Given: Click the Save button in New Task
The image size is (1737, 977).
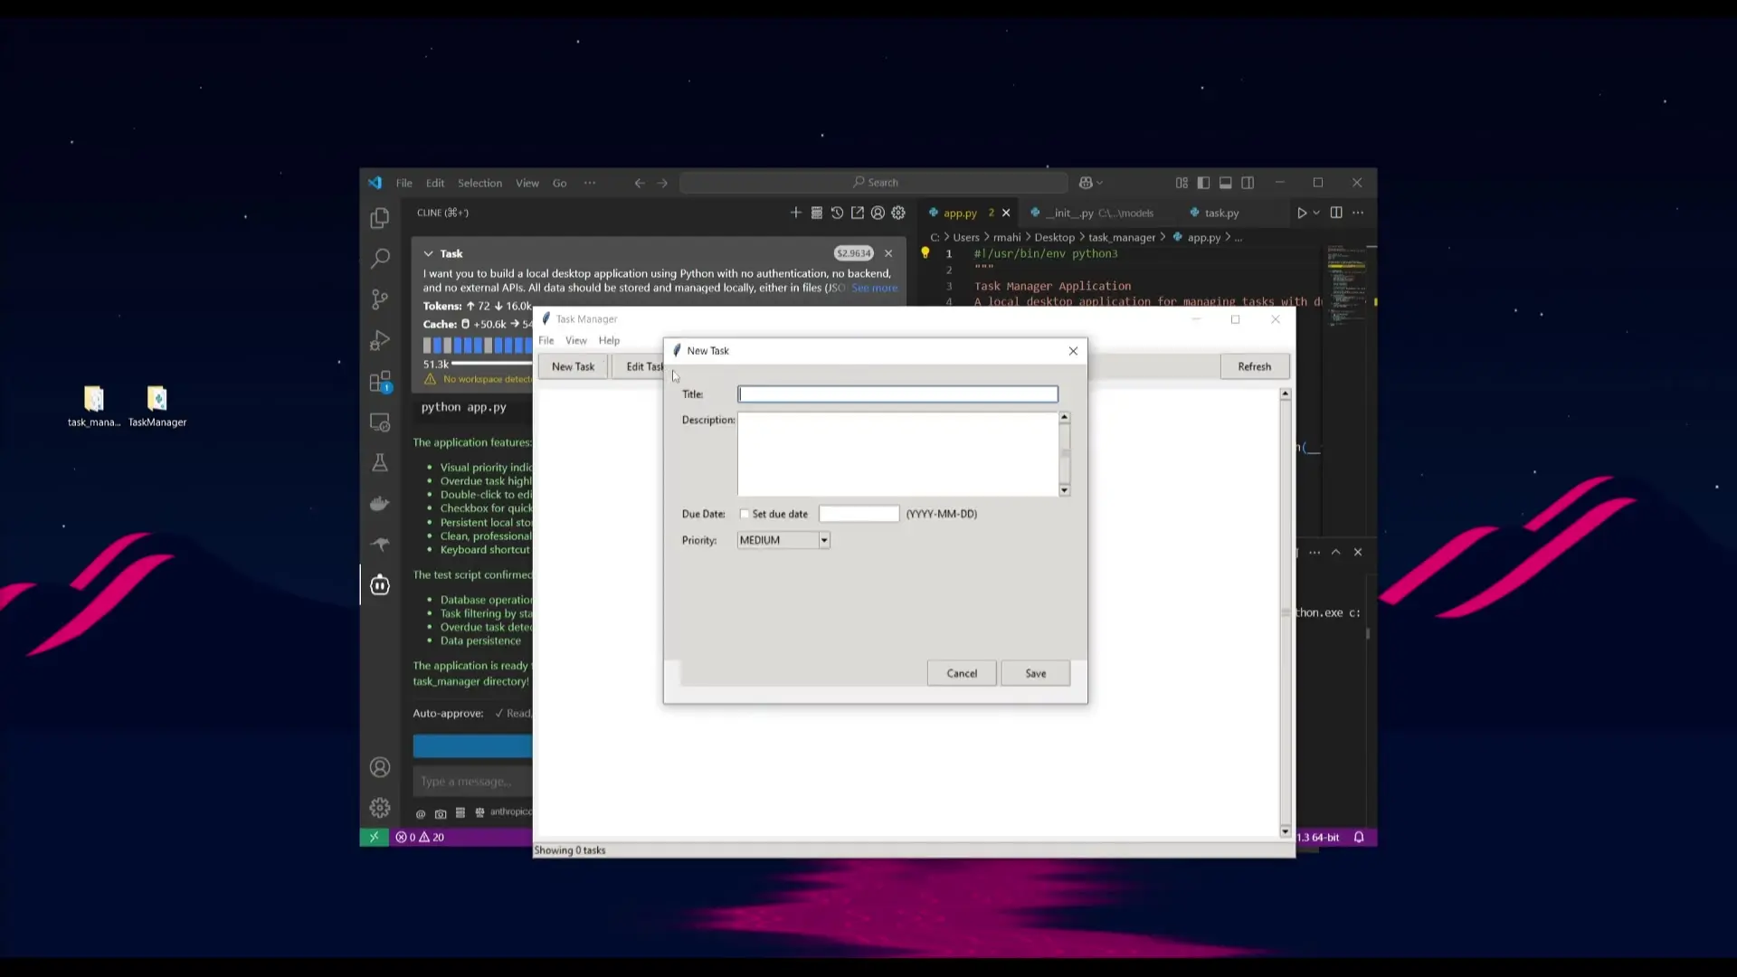Looking at the screenshot, I should (x=1036, y=673).
